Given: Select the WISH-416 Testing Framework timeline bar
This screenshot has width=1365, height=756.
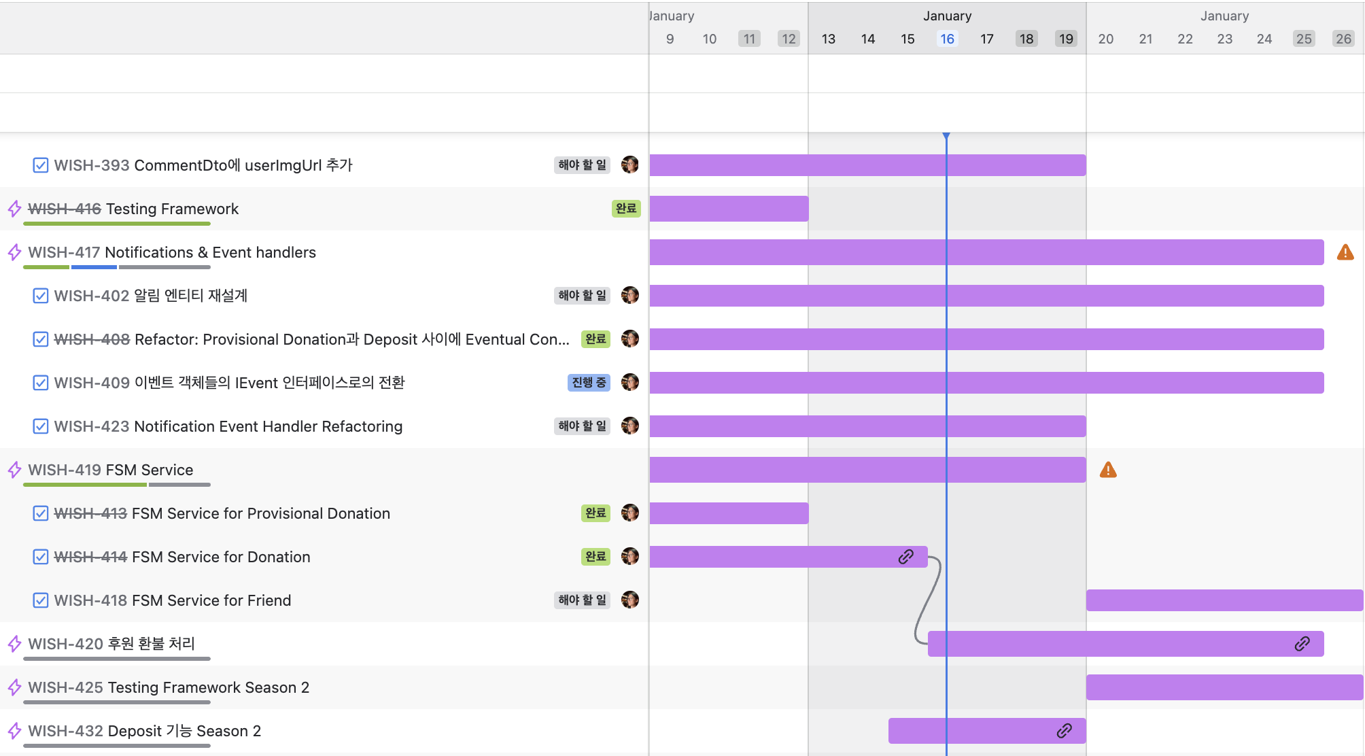Looking at the screenshot, I should 729,209.
